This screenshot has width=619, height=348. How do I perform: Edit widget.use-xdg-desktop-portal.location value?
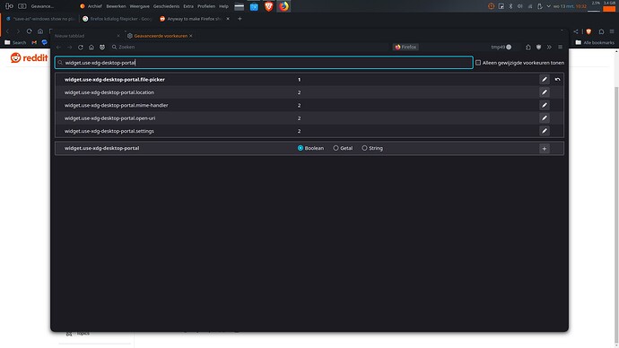[x=544, y=92]
